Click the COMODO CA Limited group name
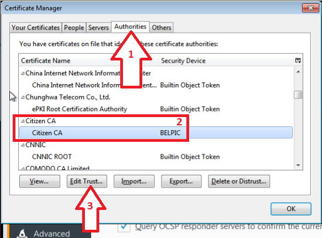 click(57, 168)
